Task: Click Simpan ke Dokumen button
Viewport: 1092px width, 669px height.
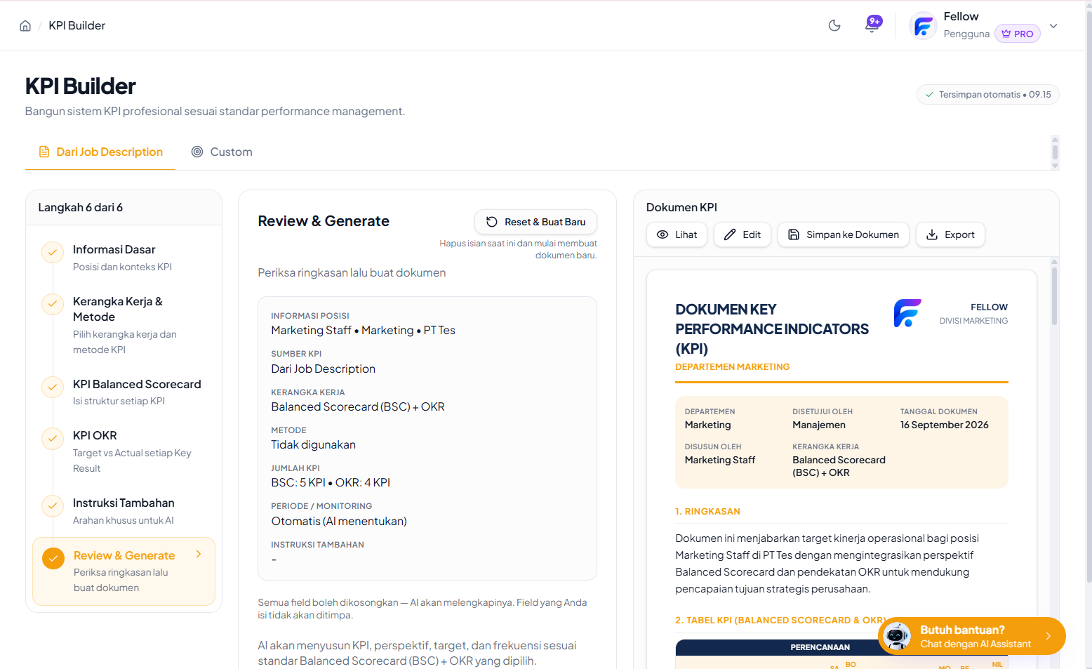Action: click(x=844, y=234)
